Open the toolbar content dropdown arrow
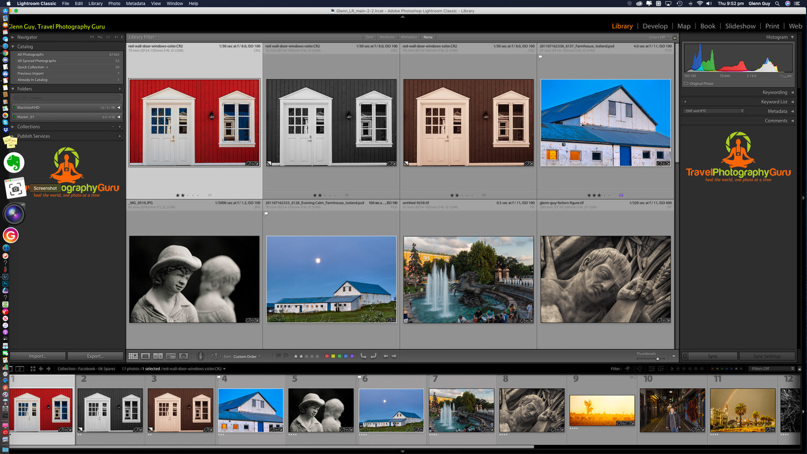This screenshot has height=454, width=807. [674, 356]
